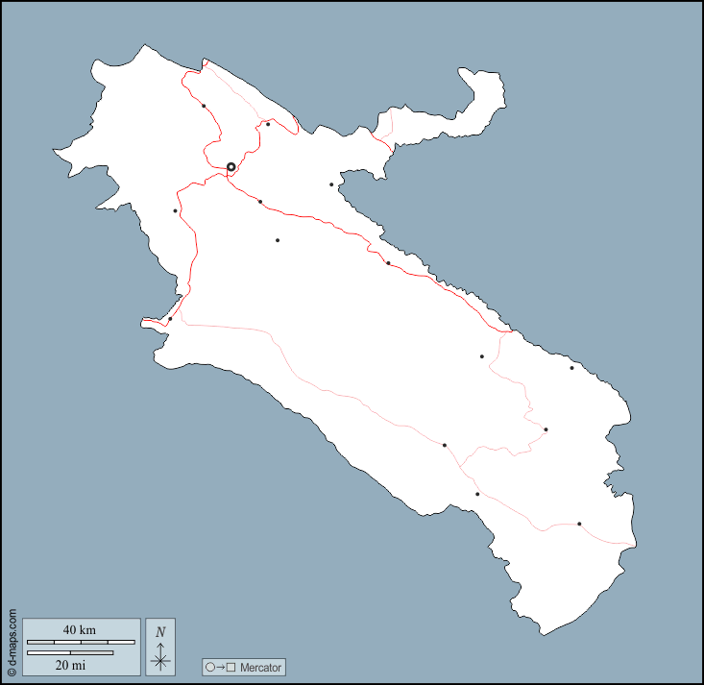
Task: Click the circle-to-square projection icon
Action: [219, 667]
